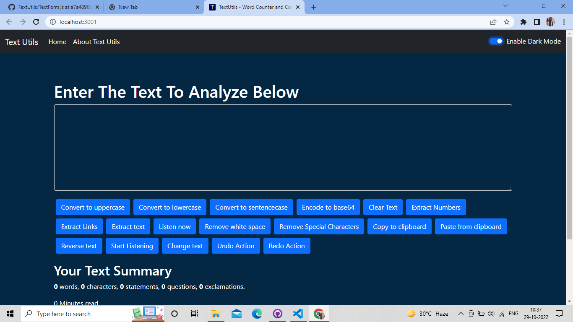
Task: Click the Convert to uppercase button
Action: [93, 207]
